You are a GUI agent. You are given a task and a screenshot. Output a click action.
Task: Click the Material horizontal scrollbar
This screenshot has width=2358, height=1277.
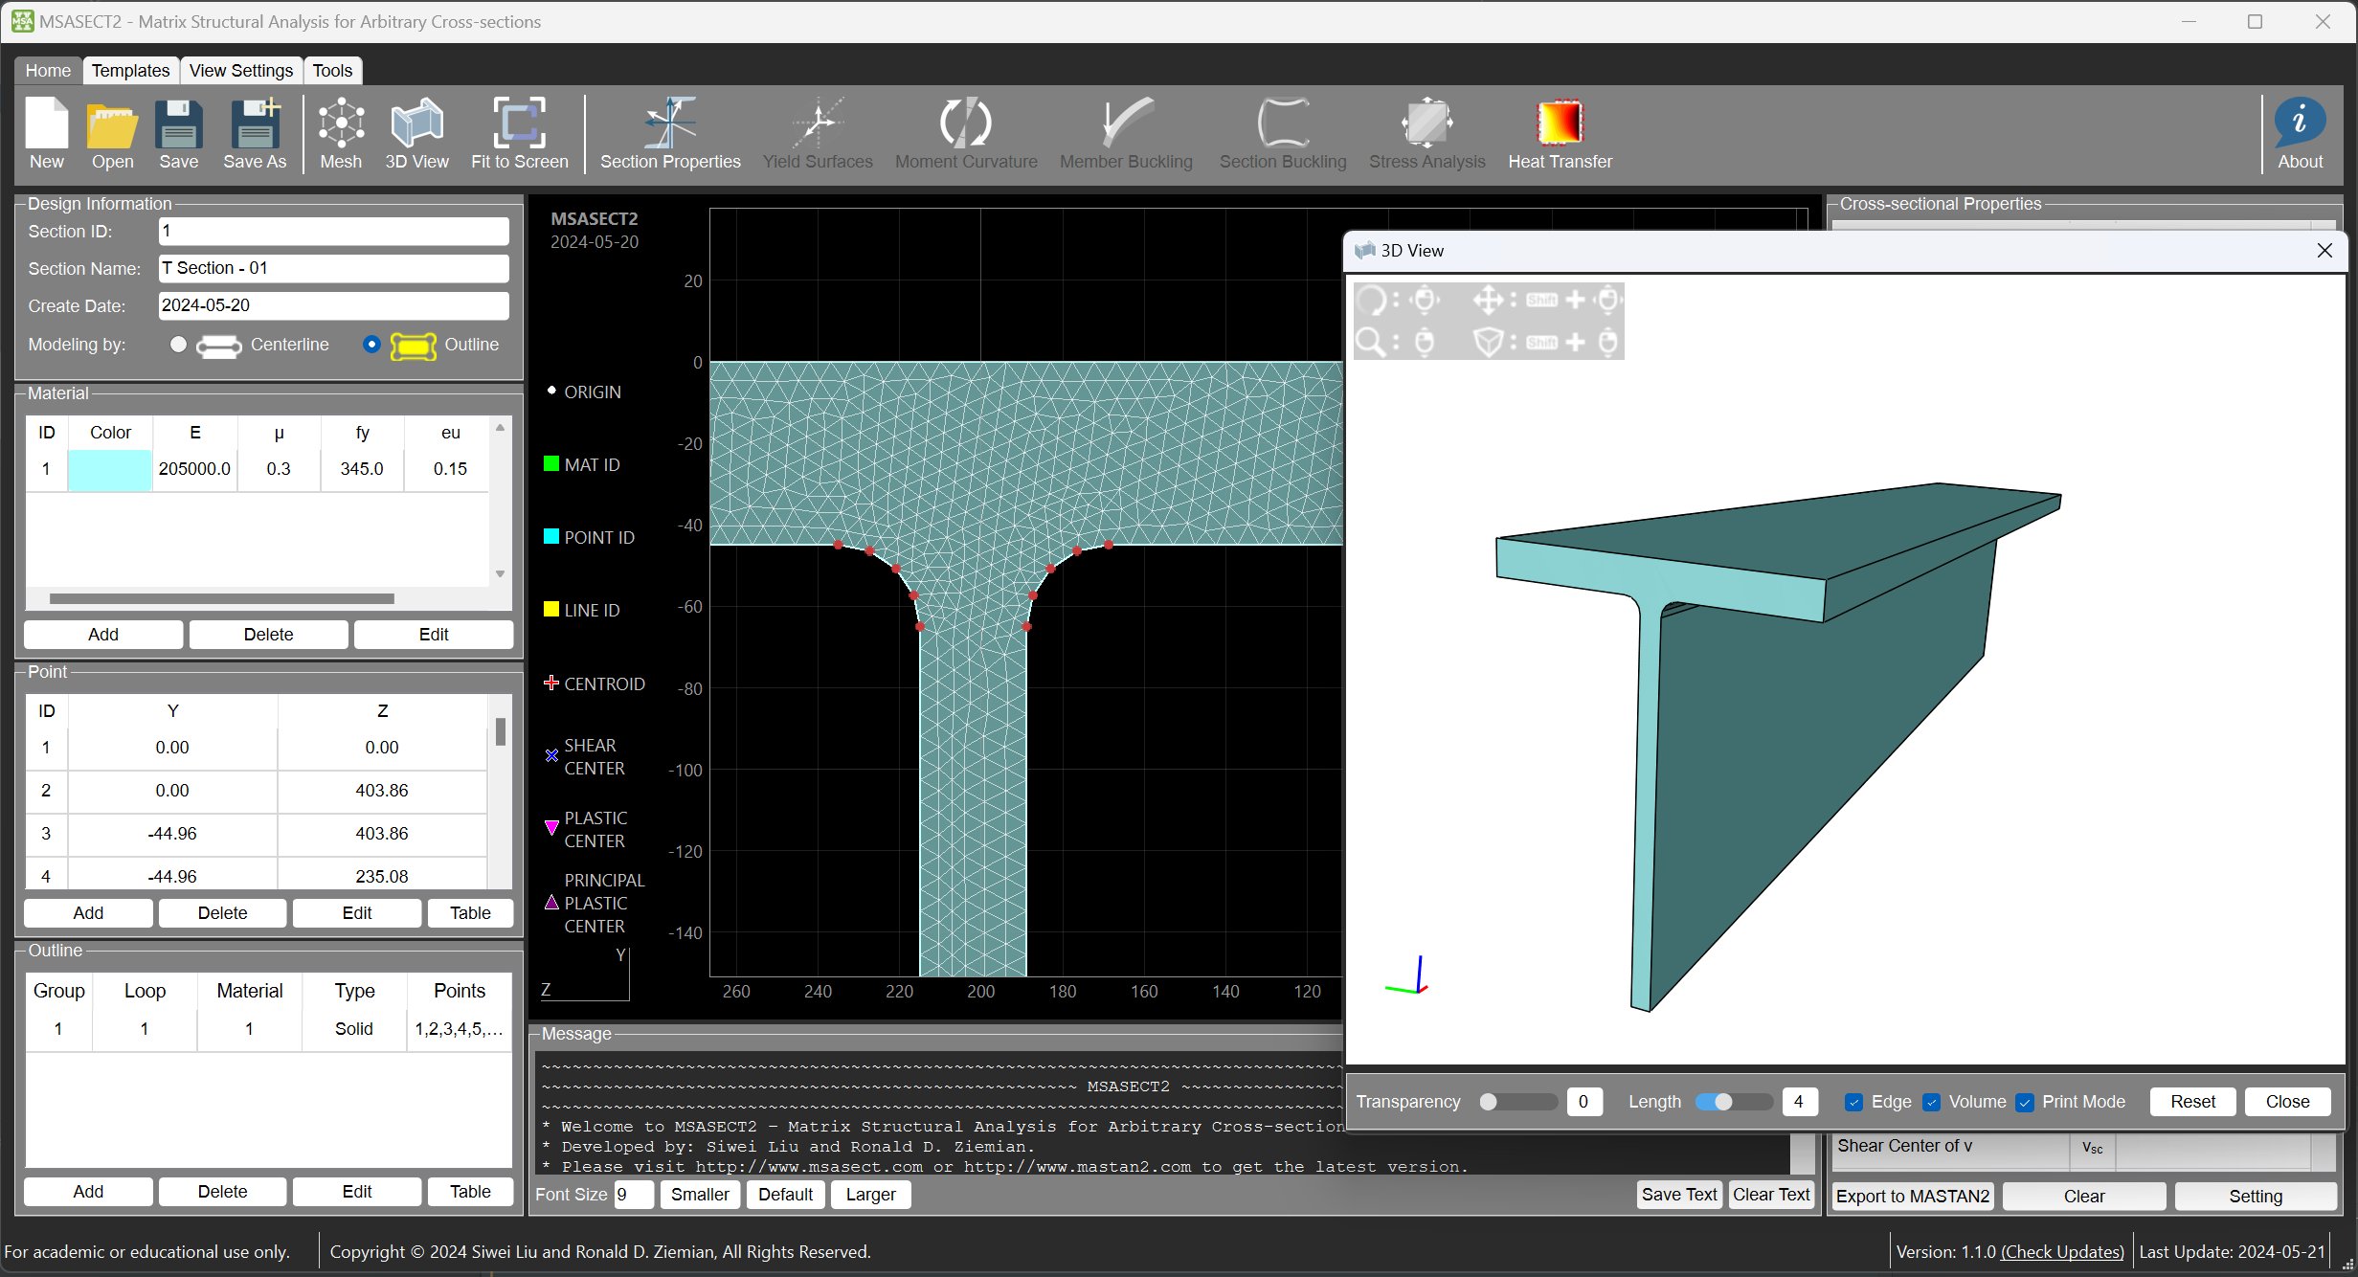coord(221,599)
